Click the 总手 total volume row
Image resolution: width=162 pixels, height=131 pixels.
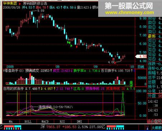tap(155, 78)
